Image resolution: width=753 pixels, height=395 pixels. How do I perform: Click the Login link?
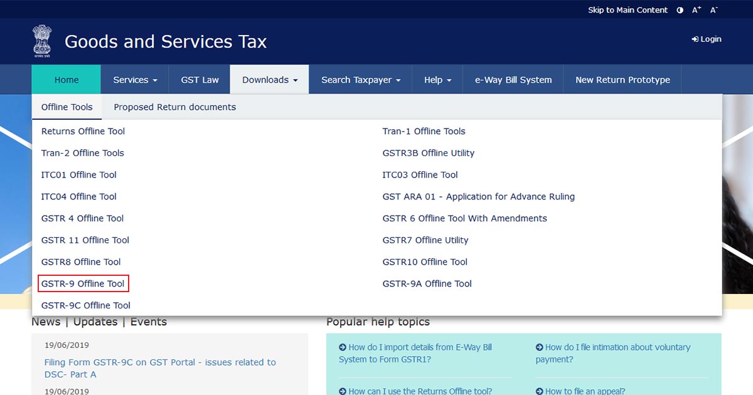[x=707, y=39]
